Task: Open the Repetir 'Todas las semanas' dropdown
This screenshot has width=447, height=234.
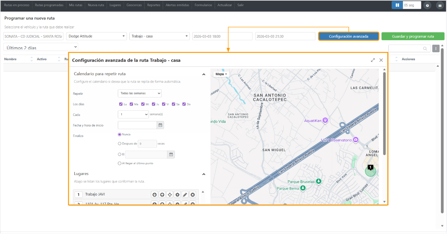Action: tap(140, 93)
